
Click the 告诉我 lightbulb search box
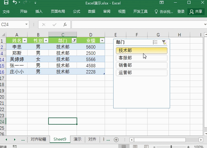point(164,12)
